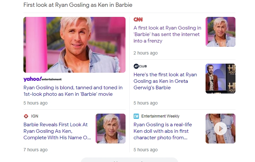Open EW headline about real-life Ken doll

pos(163,131)
